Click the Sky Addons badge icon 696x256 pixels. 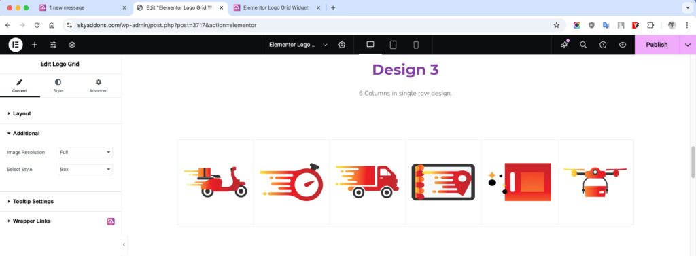[x=111, y=221]
